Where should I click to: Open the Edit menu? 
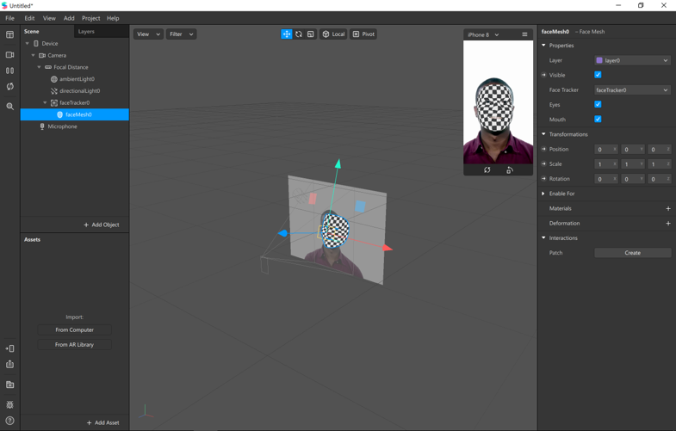pyautogui.click(x=29, y=18)
